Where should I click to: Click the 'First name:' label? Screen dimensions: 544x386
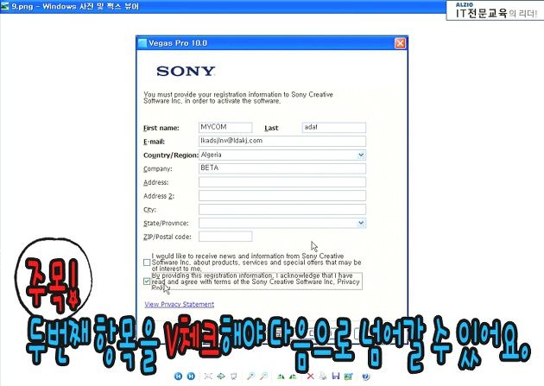pyautogui.click(x=161, y=128)
